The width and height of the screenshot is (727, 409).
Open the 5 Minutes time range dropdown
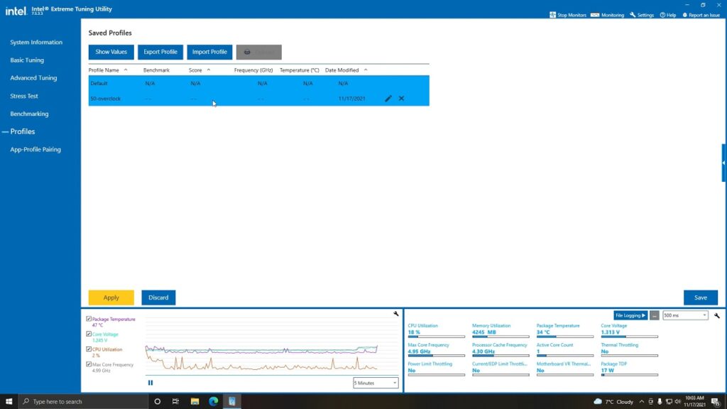pyautogui.click(x=376, y=383)
